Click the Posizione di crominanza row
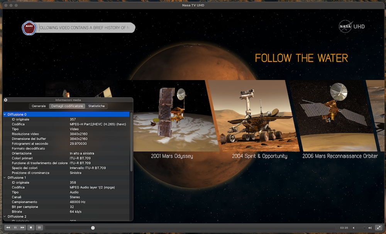Screen dimensions: 386x234 (66, 173)
